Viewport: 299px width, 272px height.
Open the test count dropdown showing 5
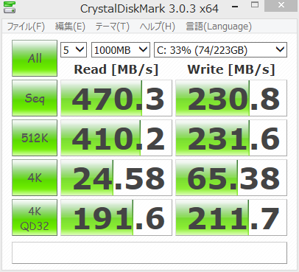click(x=74, y=50)
